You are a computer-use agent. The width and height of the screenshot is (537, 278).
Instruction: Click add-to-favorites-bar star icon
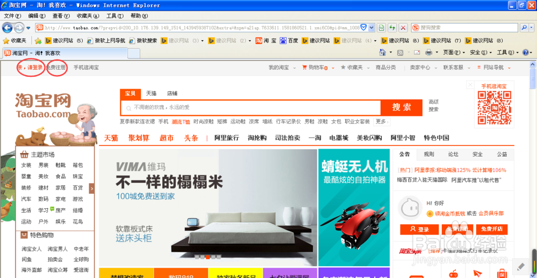(x=38, y=41)
